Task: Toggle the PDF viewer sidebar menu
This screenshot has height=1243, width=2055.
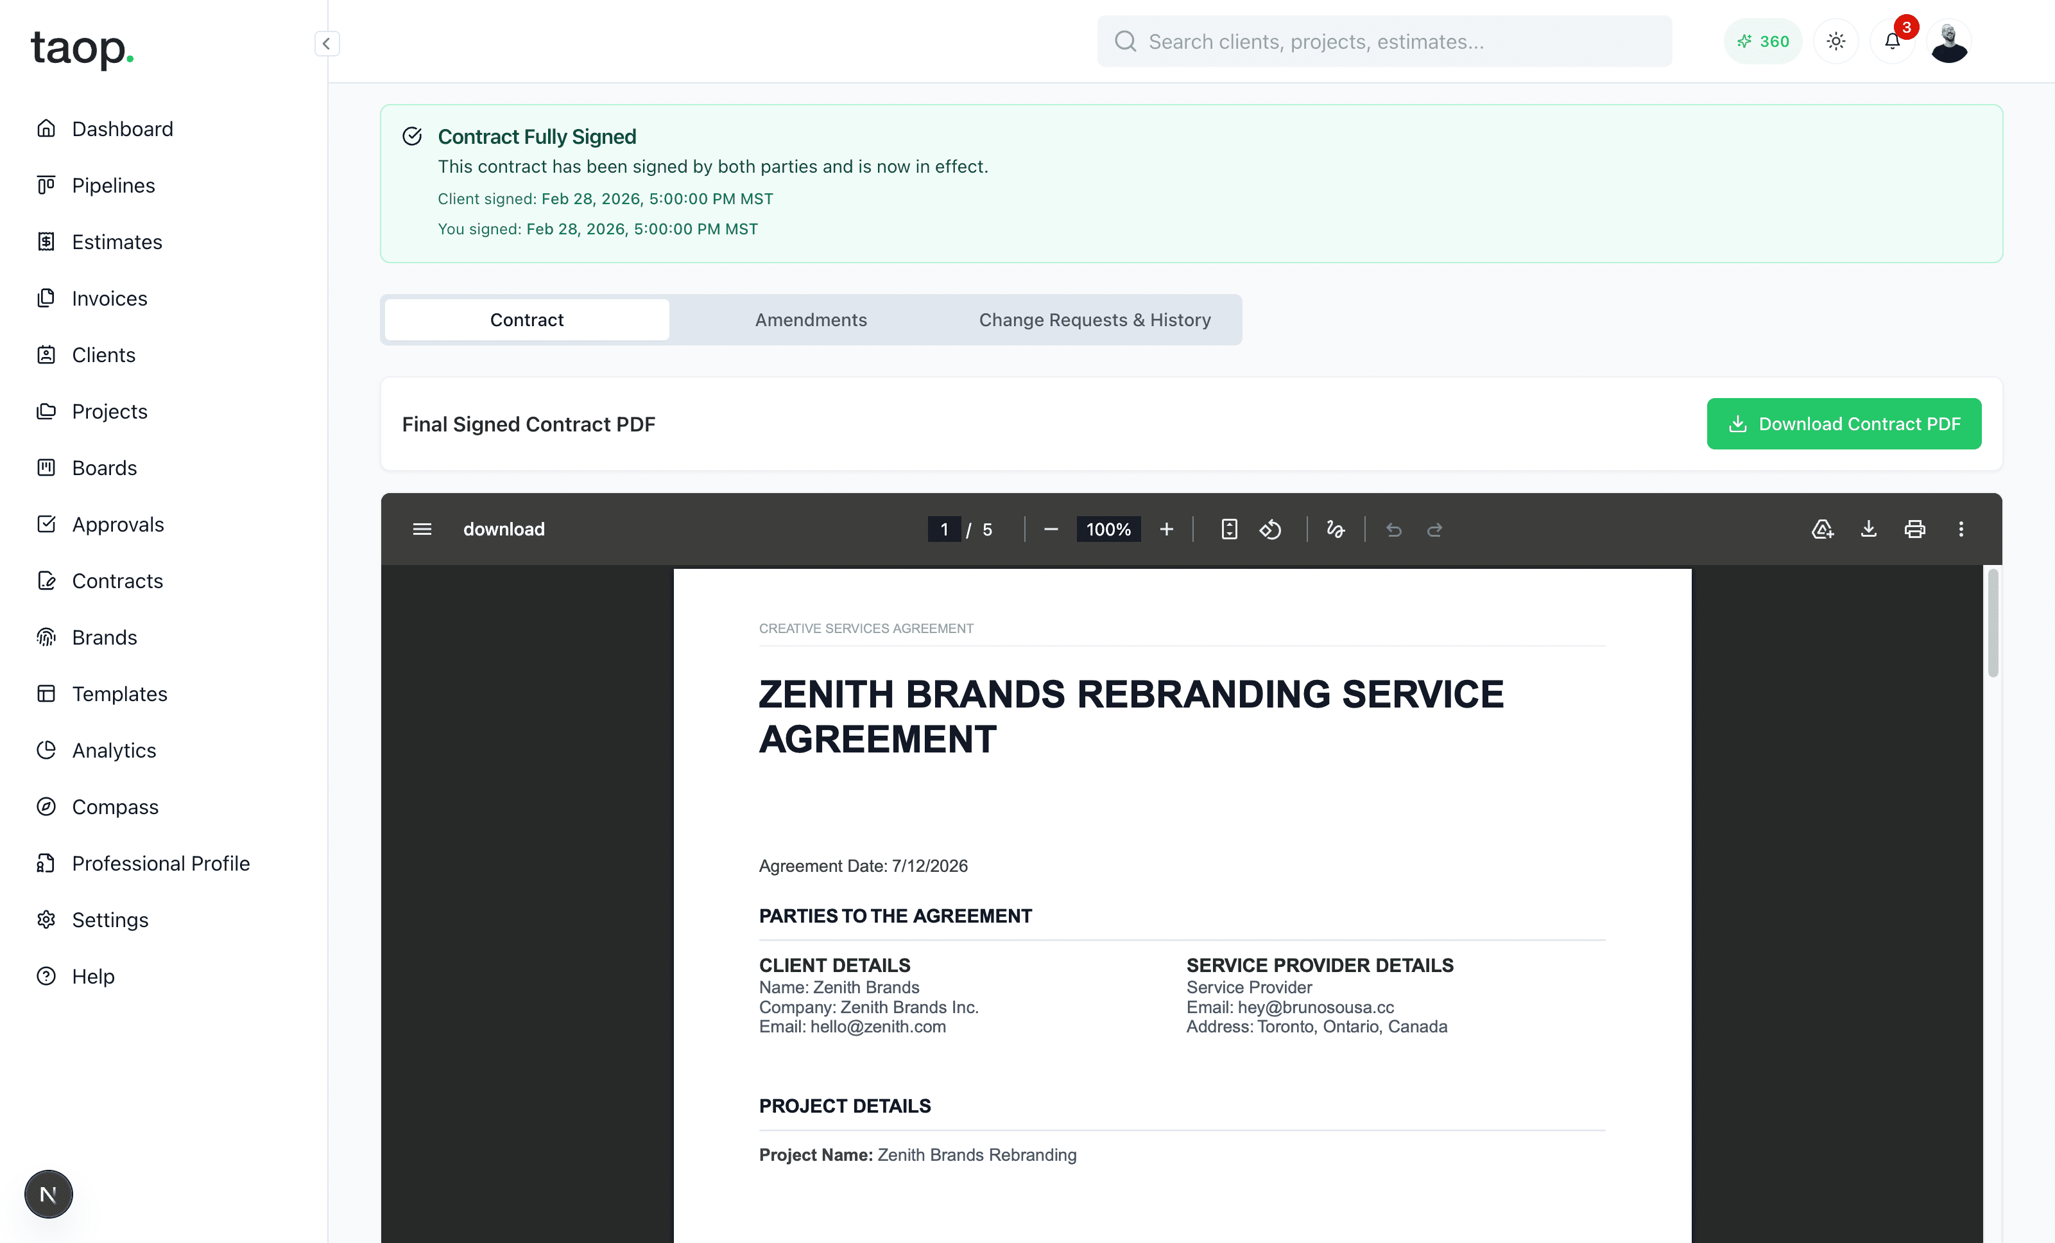Action: pos(422,529)
